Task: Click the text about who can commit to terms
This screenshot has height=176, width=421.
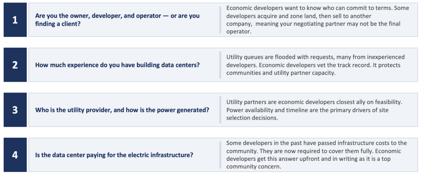Action: (x=318, y=20)
